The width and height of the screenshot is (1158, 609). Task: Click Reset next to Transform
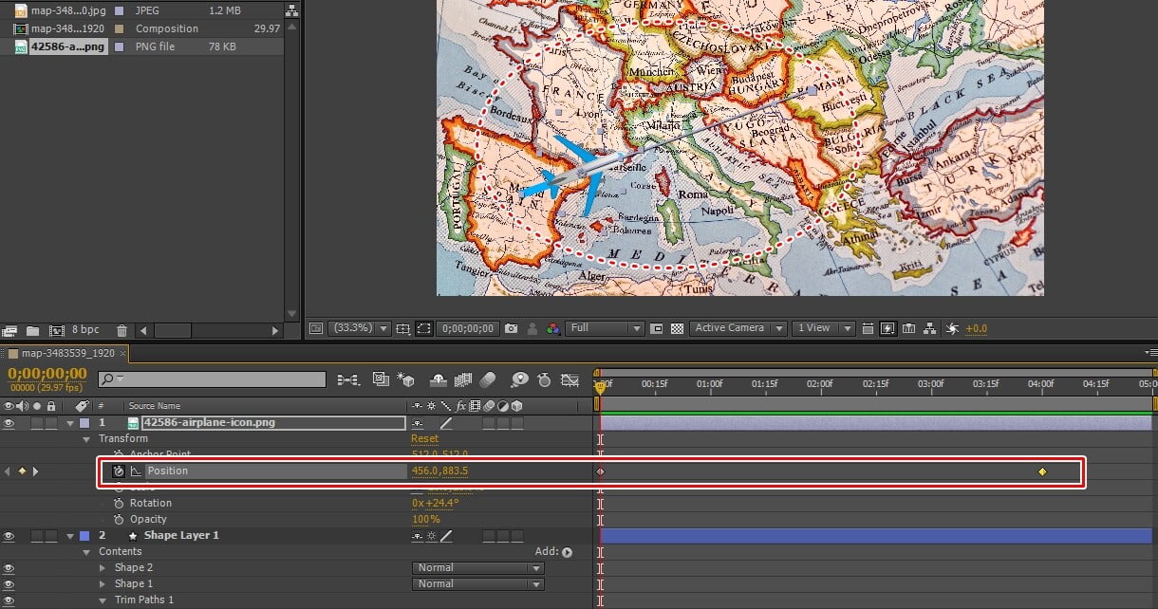(424, 439)
